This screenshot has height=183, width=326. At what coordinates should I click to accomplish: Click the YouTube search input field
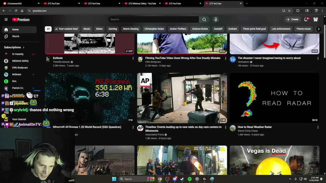(x=154, y=20)
